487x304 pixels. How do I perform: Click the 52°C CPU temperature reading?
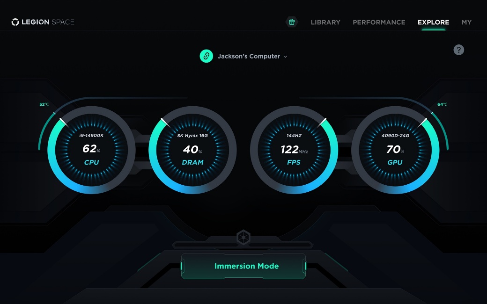click(44, 104)
